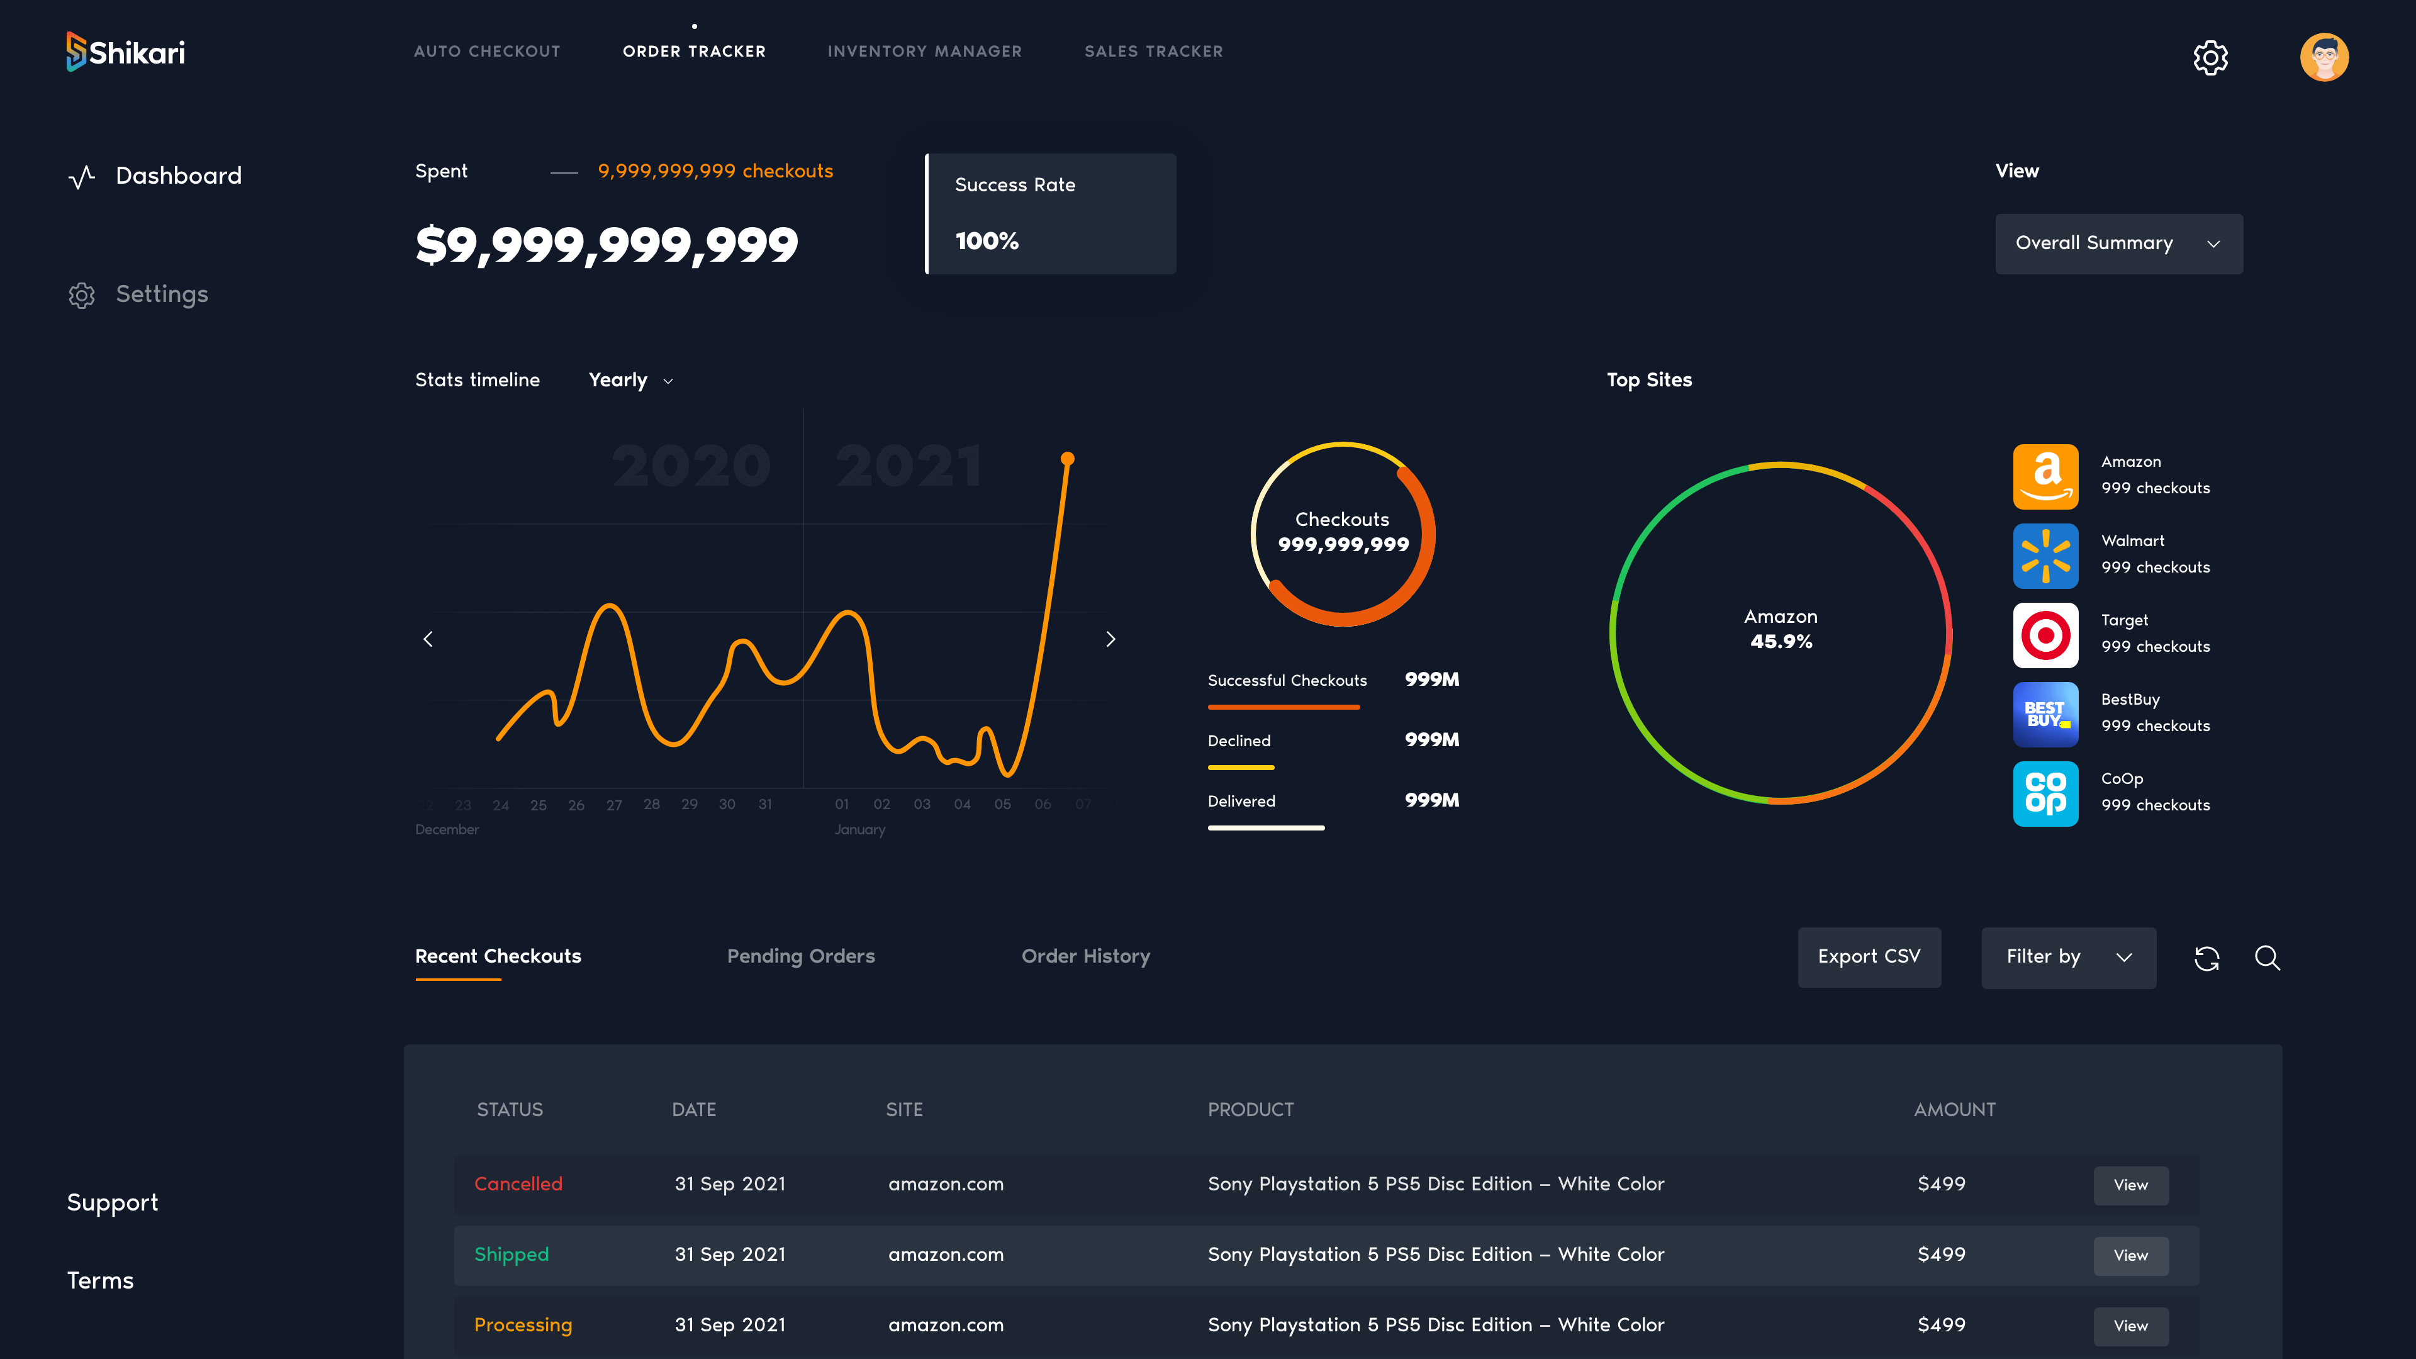Viewport: 2416px width, 1359px height.
Task: Go to next chart period arrow
Action: coord(1110,639)
